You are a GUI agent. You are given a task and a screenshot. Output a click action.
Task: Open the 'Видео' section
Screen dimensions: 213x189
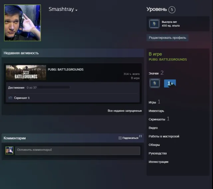[153, 128]
